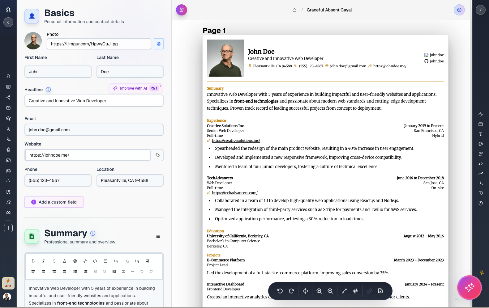The height and width of the screenshot is (308, 489).
Task: Center the artboard with move icon
Action: pyautogui.click(x=305, y=291)
